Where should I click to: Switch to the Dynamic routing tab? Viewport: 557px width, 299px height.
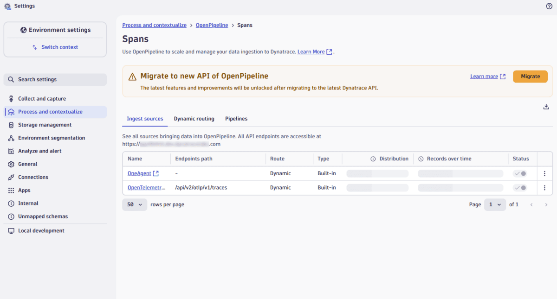pyautogui.click(x=194, y=119)
